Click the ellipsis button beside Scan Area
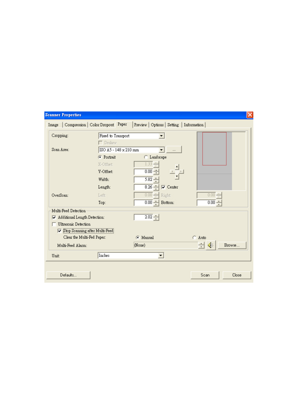294x416 pixels. 174,150
